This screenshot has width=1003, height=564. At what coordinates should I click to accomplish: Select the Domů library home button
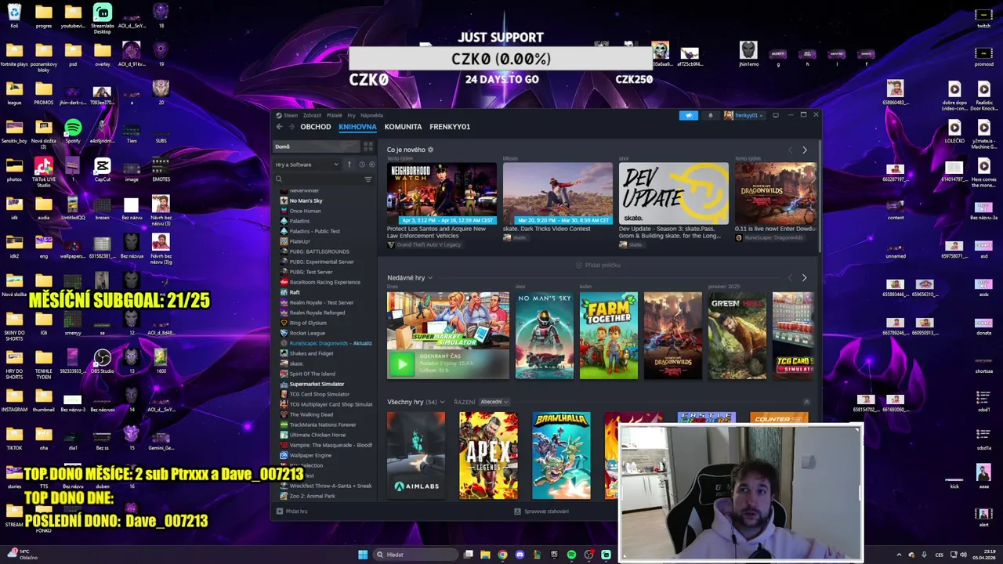coord(317,146)
